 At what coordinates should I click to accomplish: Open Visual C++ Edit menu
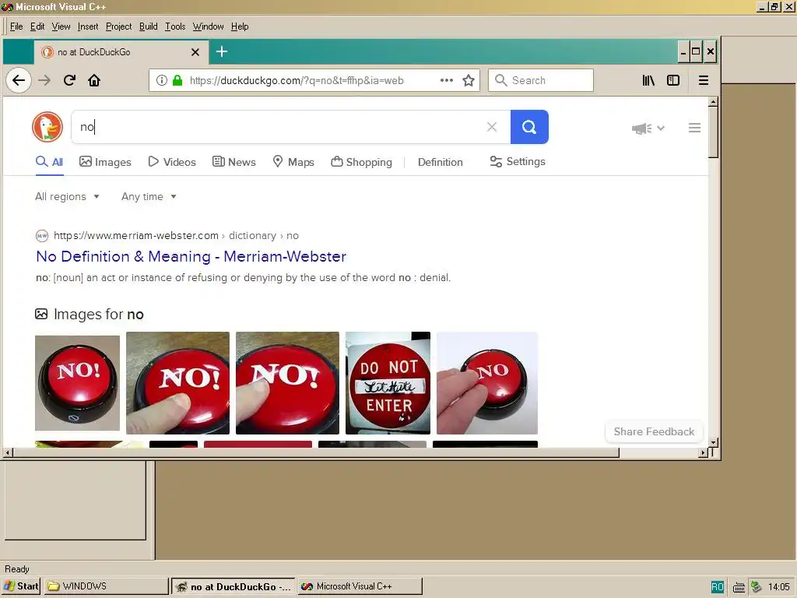(37, 26)
